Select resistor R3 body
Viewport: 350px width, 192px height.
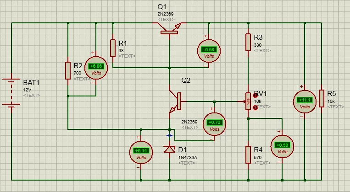point(248,42)
